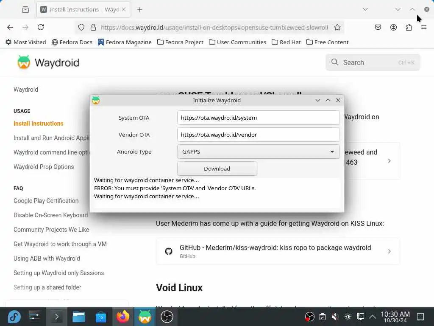Viewport: 434px width, 326px height.
Task: Open the brightness tray icon
Action: click(x=348, y=317)
